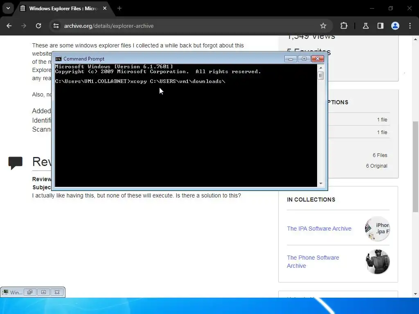The image size is (419, 314).
Task: Click the IPA Software Archive thumbnail
Action: coord(377,229)
